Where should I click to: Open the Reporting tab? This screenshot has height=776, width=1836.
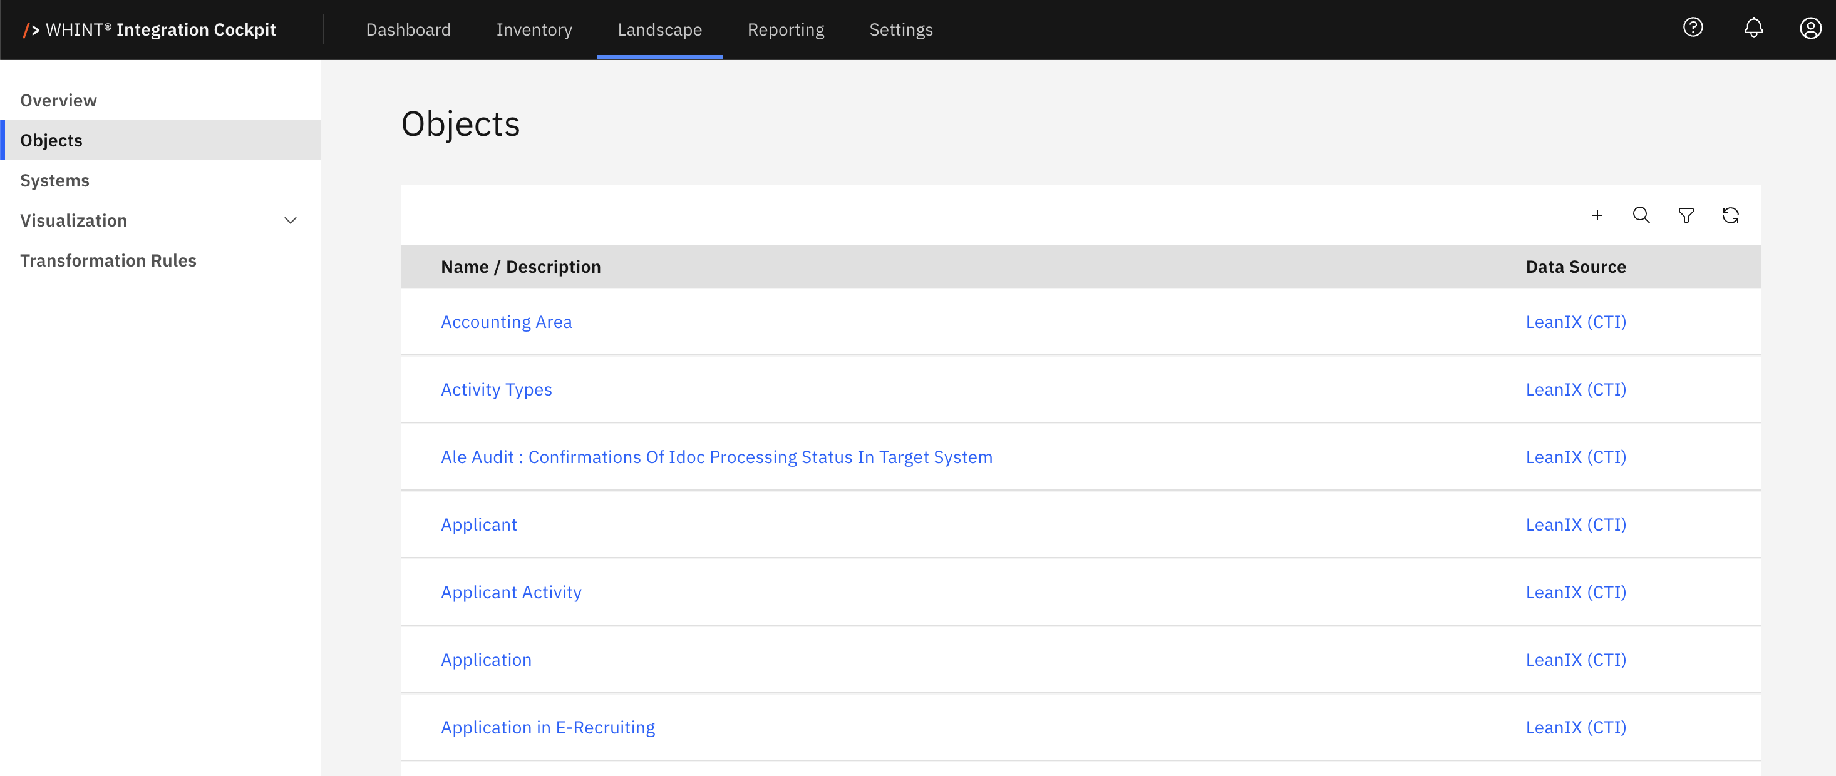[785, 29]
